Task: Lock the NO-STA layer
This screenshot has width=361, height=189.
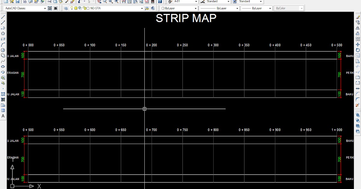Action: pyautogui.click(x=84, y=8)
